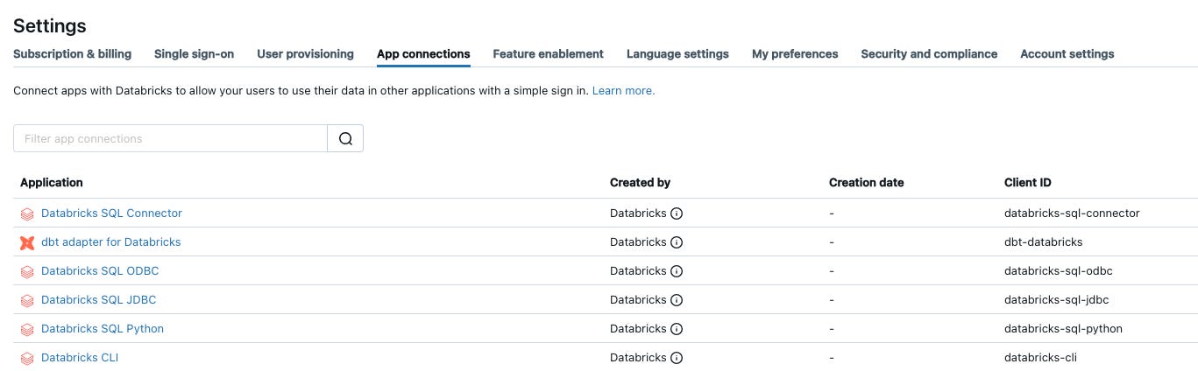Image resolution: width=1198 pixels, height=371 pixels.
Task: Click info icon in dbt adapter row
Action: point(677,242)
